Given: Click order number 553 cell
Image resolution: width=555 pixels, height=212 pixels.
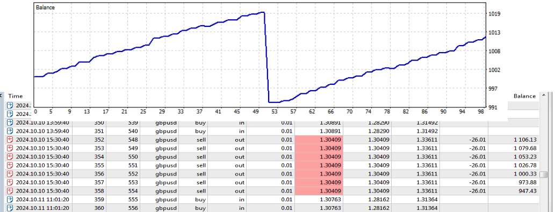Looking at the screenshot, I should 133,182.
